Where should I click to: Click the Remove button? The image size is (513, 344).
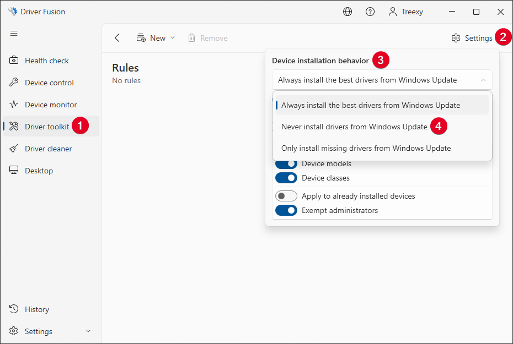pyautogui.click(x=208, y=38)
